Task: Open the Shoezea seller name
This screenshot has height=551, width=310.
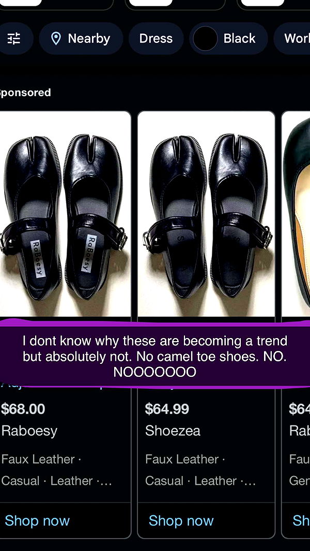Action: [x=173, y=431]
